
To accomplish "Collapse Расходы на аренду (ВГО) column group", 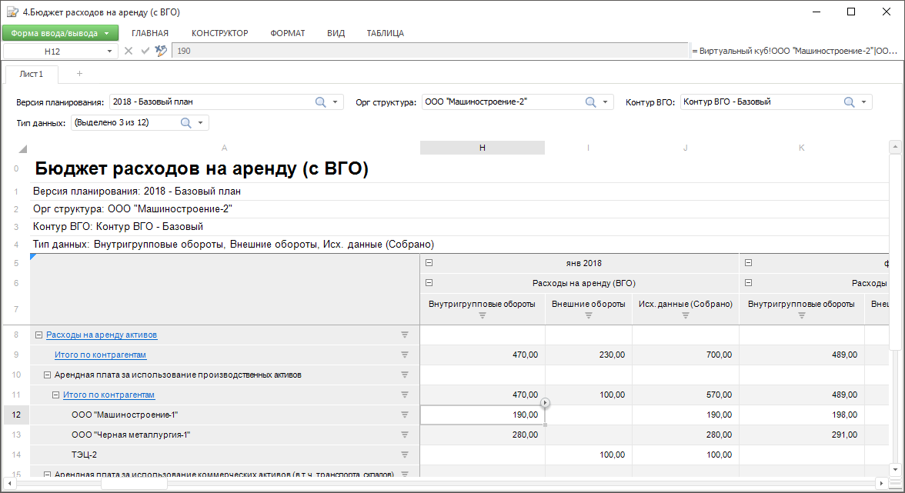I will pyautogui.click(x=429, y=283).
